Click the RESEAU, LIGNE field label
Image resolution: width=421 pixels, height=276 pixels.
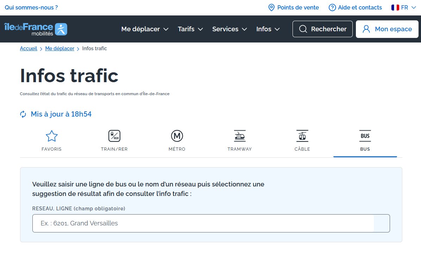(78, 209)
